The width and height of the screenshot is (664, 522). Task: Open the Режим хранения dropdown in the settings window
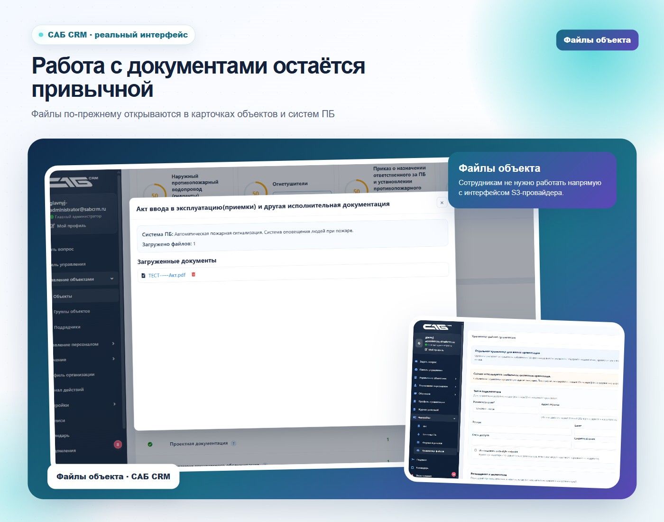[x=505, y=409]
